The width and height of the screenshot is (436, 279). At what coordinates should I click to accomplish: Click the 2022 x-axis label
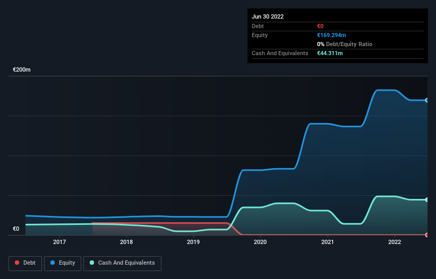click(395, 242)
